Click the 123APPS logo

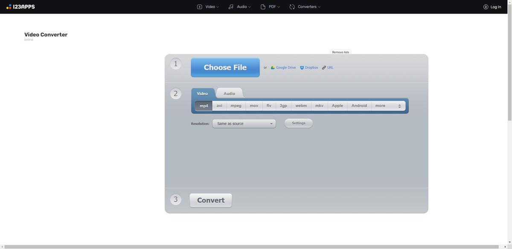20,7
